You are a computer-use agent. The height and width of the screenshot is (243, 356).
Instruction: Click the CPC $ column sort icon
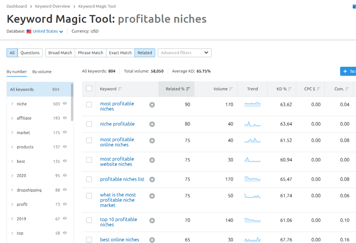click(x=319, y=89)
